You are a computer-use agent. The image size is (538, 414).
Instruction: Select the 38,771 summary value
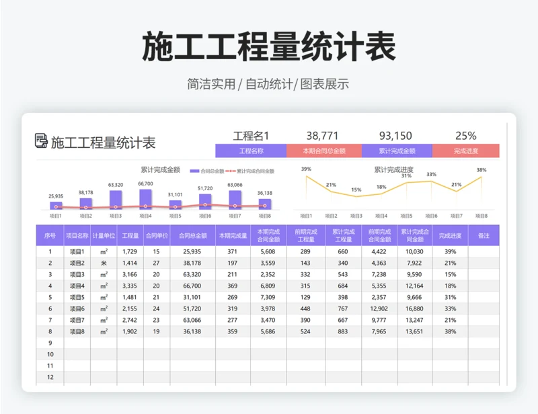pos(323,136)
